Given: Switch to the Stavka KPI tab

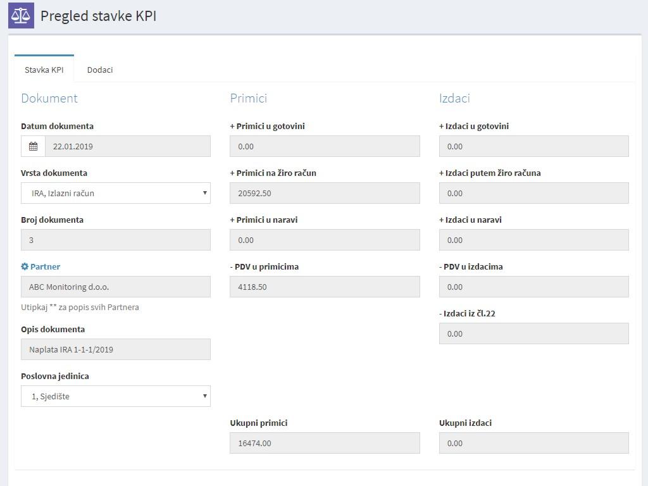Looking at the screenshot, I should 44,70.
